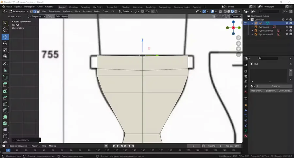This screenshot has width=294, height=158.
Task: Click the viewport zoom magnifier icon
Action: coord(238,38)
